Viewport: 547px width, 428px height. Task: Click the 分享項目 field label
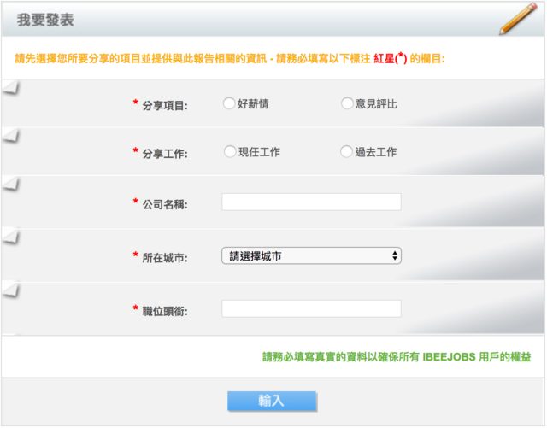165,106
